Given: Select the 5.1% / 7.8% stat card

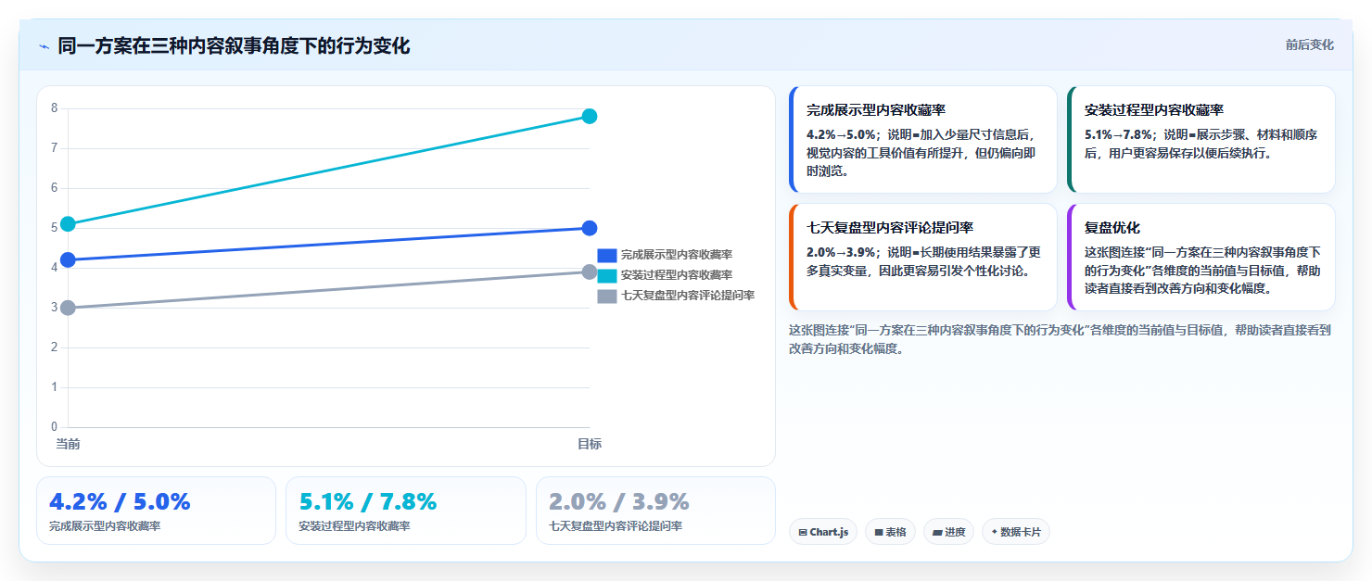Looking at the screenshot, I should pos(406,511).
